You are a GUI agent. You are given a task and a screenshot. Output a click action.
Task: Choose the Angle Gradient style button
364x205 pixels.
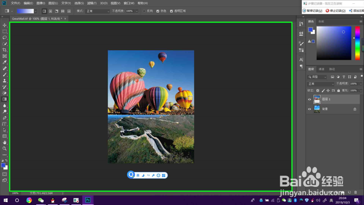[57, 11]
